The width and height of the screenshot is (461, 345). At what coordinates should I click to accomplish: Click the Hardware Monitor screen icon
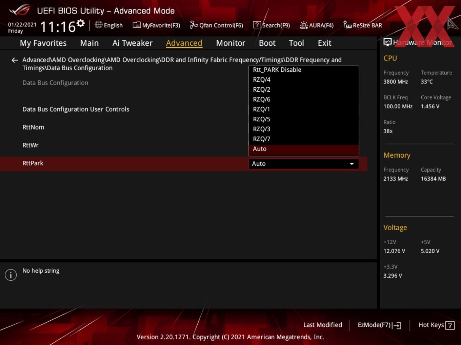[387, 42]
